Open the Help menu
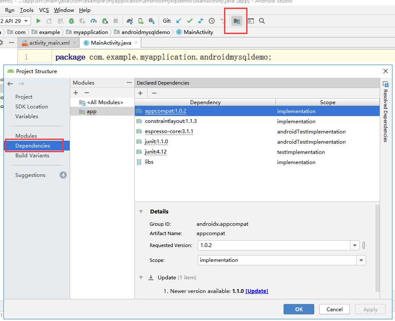 coord(85,10)
